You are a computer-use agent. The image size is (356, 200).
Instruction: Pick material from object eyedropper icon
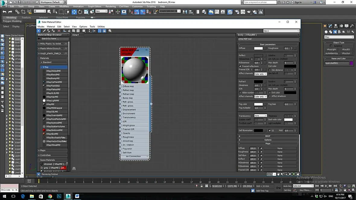coord(44,31)
